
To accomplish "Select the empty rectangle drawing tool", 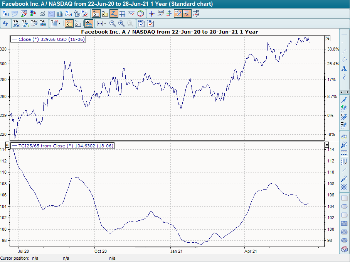I will coord(344,198).
